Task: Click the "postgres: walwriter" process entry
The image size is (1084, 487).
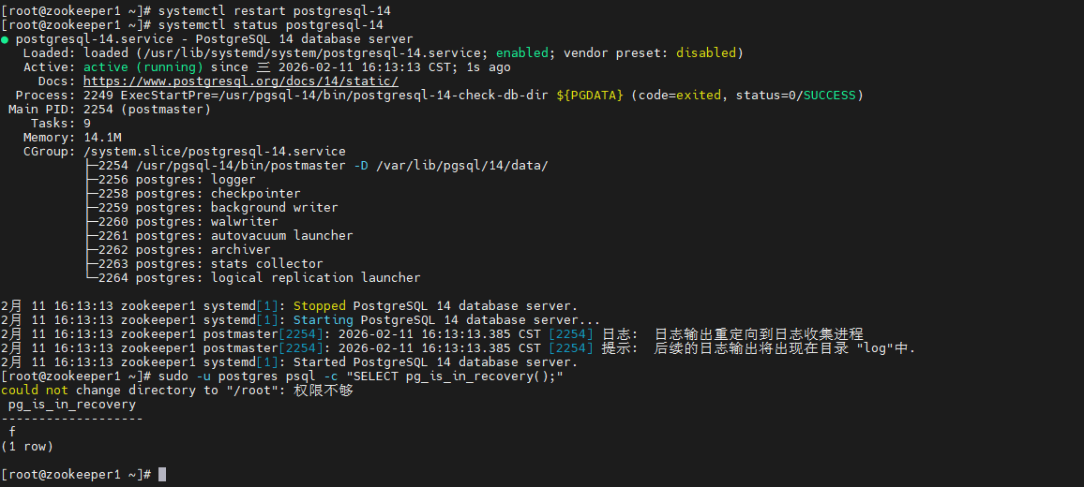Action: [206, 222]
